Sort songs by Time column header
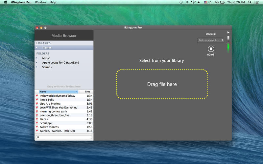Screen dimensions: 263x164 [x=87, y=92]
